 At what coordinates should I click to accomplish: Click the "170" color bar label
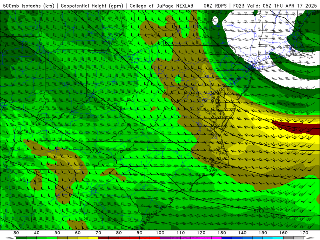(304, 233)
